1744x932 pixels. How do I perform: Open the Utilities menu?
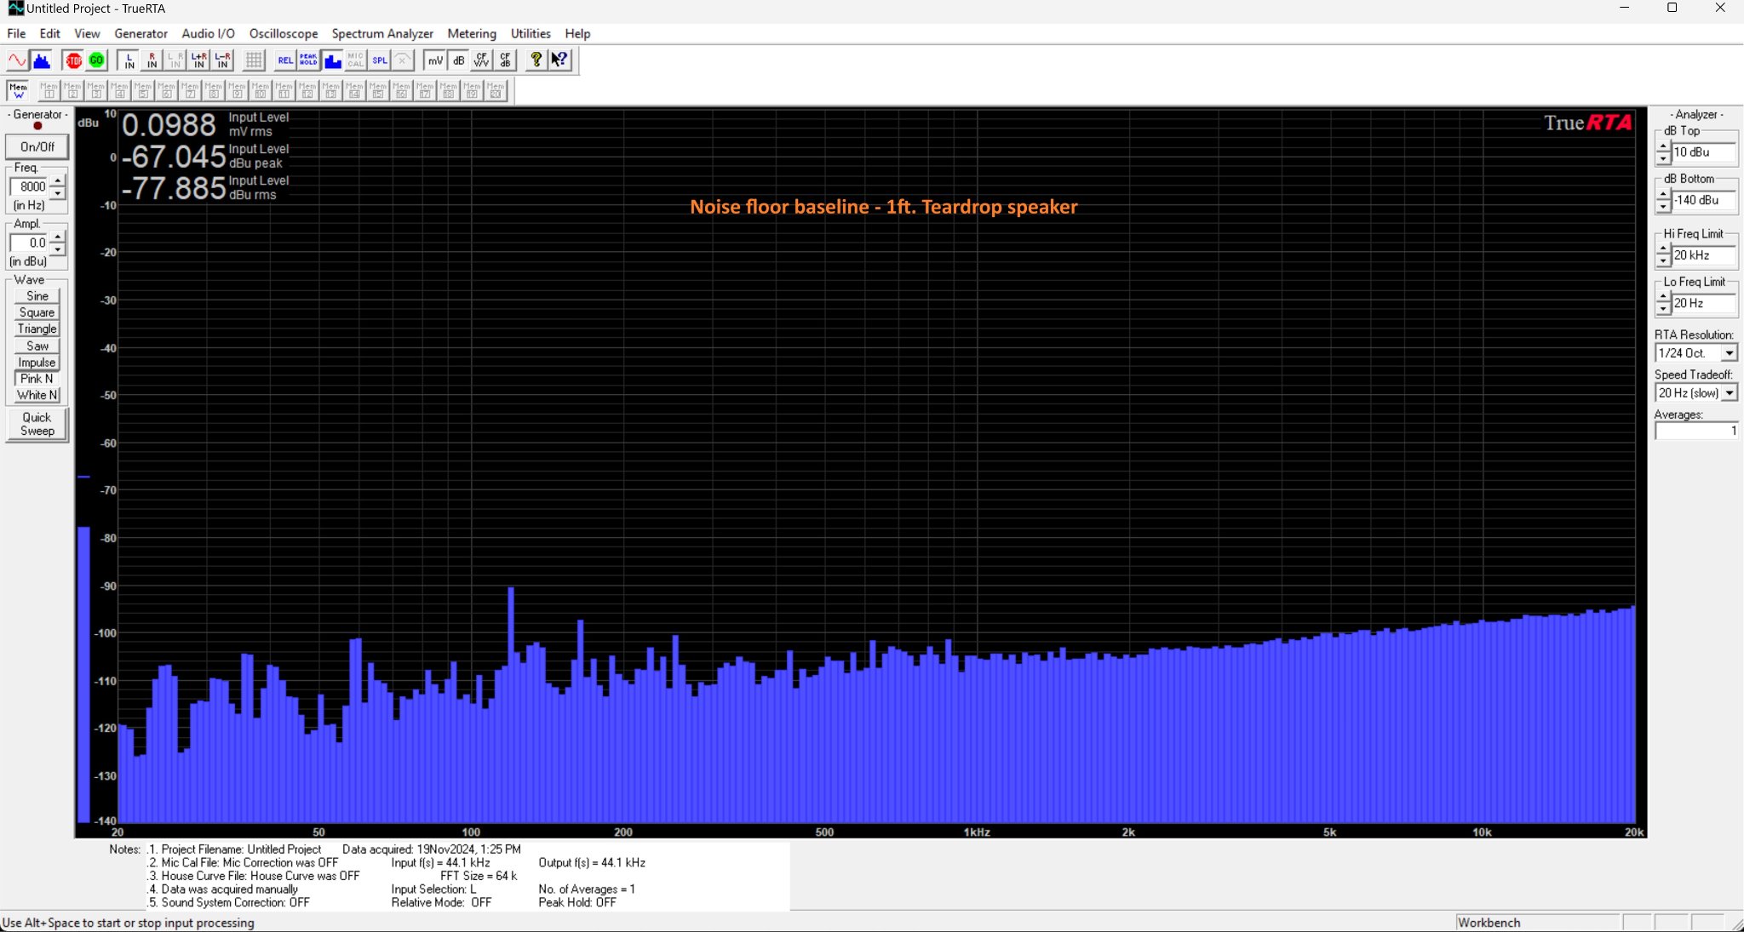pyautogui.click(x=531, y=33)
